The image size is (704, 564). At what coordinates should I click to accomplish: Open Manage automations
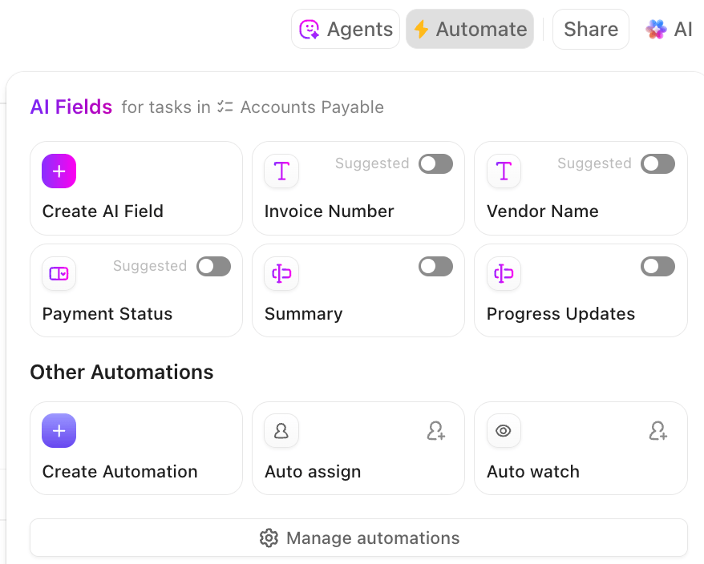(358, 538)
